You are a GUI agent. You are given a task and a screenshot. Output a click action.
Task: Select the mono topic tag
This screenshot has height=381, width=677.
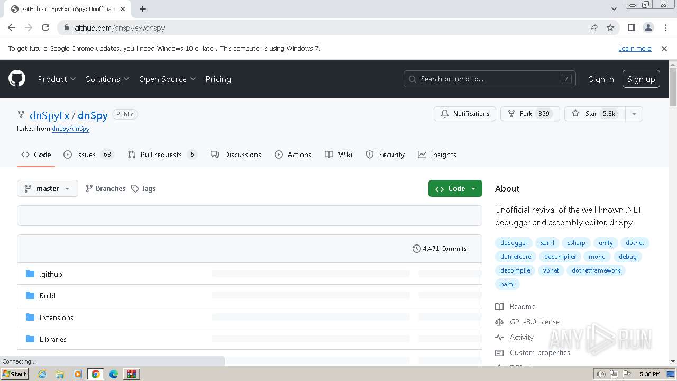pyautogui.click(x=597, y=257)
